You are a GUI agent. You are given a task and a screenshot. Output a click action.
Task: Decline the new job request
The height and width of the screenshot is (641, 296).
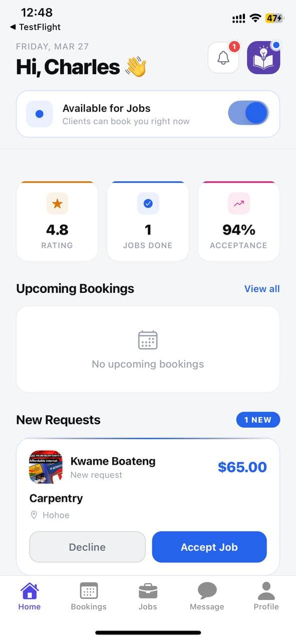click(x=87, y=547)
